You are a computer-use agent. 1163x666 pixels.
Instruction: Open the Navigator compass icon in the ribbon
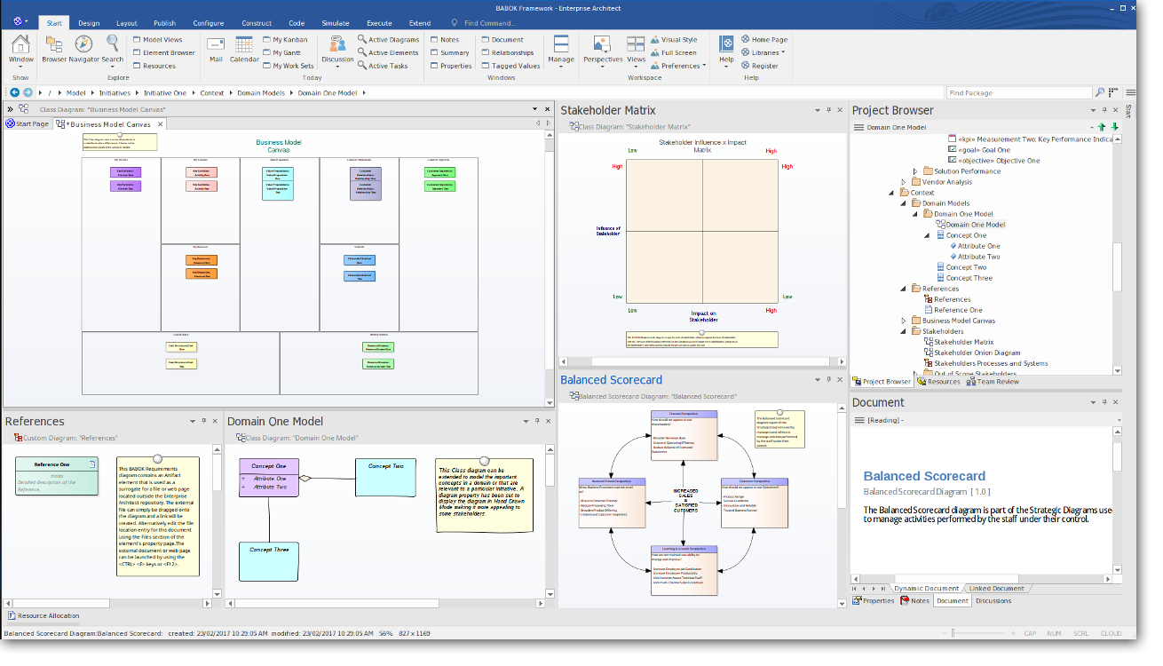(x=83, y=45)
